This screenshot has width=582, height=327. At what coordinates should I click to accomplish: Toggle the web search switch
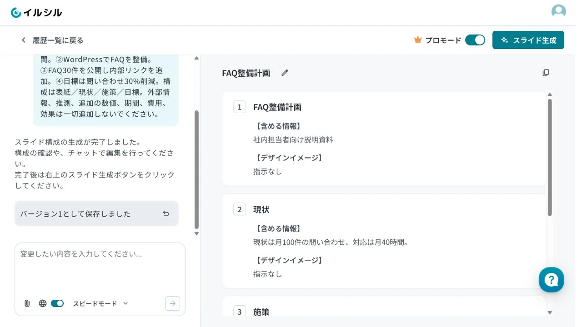click(x=57, y=303)
